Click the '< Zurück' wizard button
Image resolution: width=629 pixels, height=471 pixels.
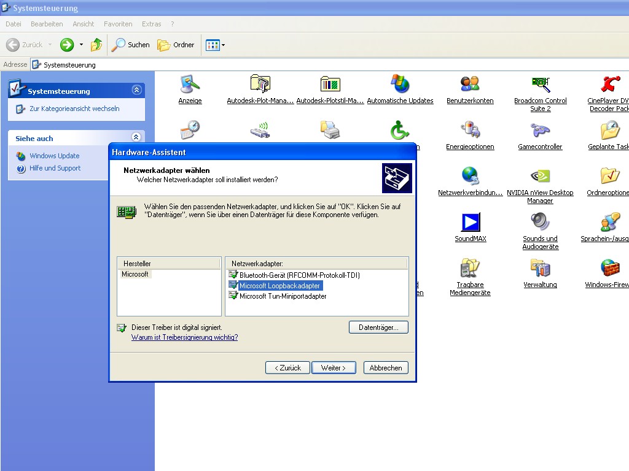pos(287,368)
